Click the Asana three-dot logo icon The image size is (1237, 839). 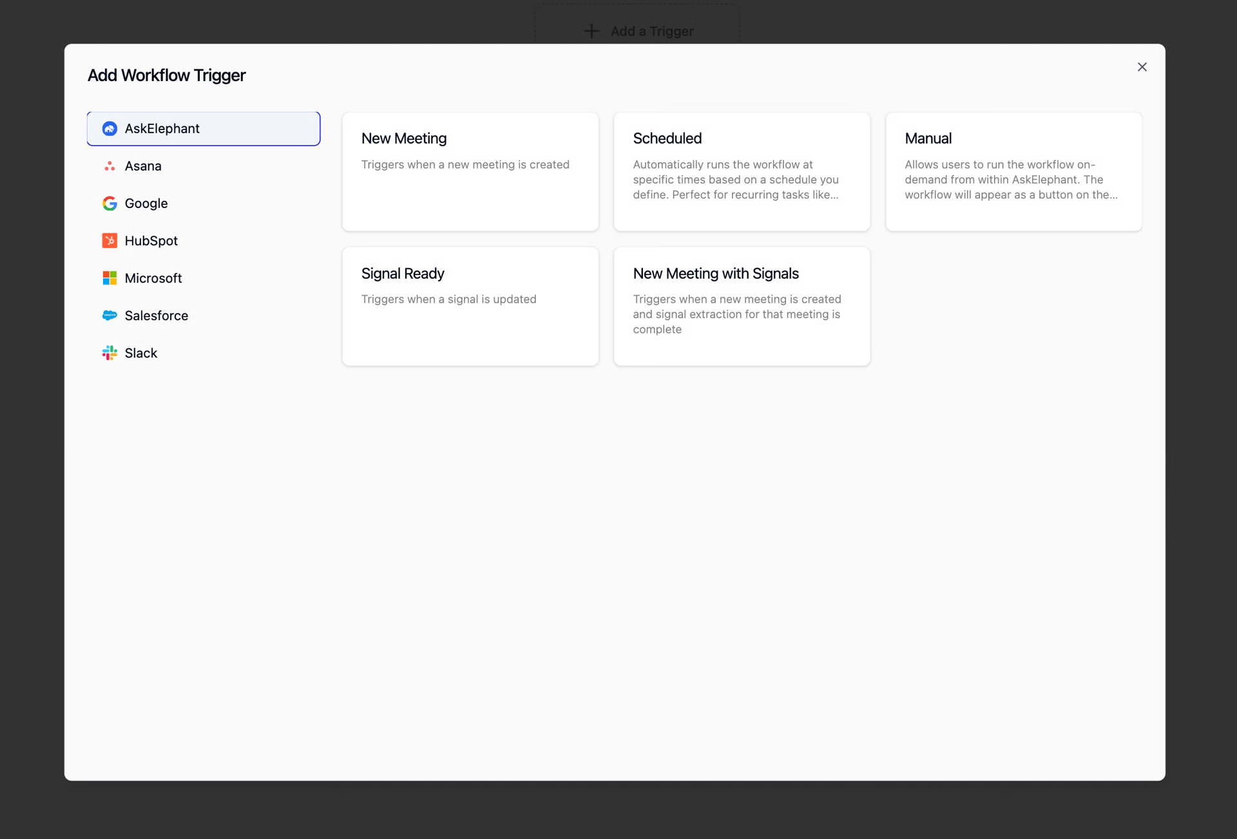(110, 166)
